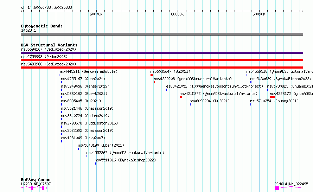Click the red nsv6035647 variant marker

pos(152,75)
